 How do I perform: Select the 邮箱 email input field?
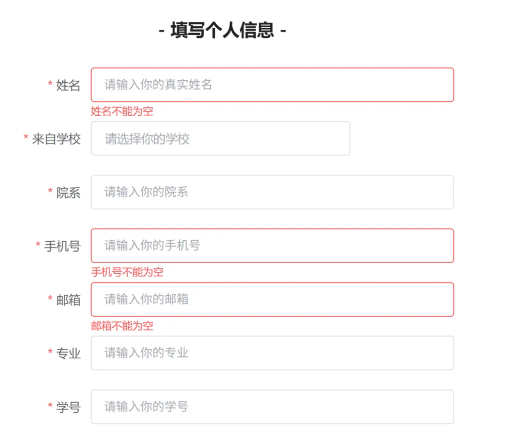(x=272, y=299)
